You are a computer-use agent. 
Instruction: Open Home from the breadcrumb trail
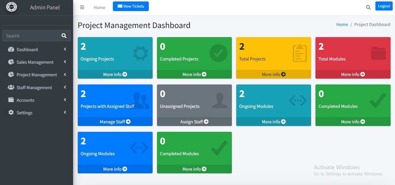342,25
